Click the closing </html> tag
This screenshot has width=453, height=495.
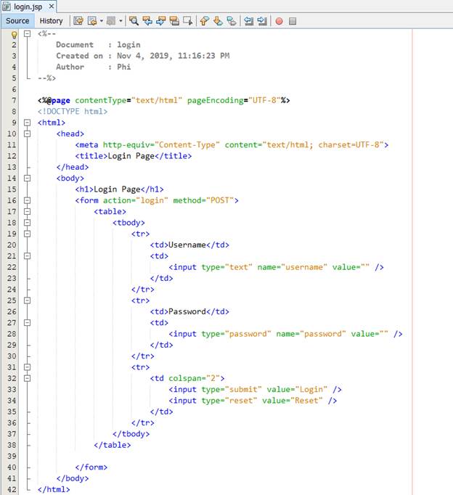54,489
